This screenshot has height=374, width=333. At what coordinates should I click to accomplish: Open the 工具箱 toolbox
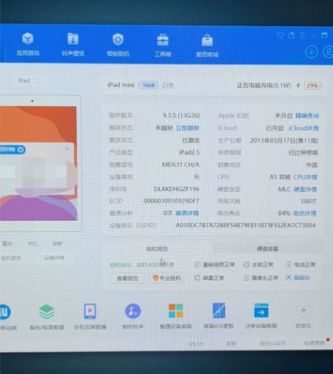[163, 46]
